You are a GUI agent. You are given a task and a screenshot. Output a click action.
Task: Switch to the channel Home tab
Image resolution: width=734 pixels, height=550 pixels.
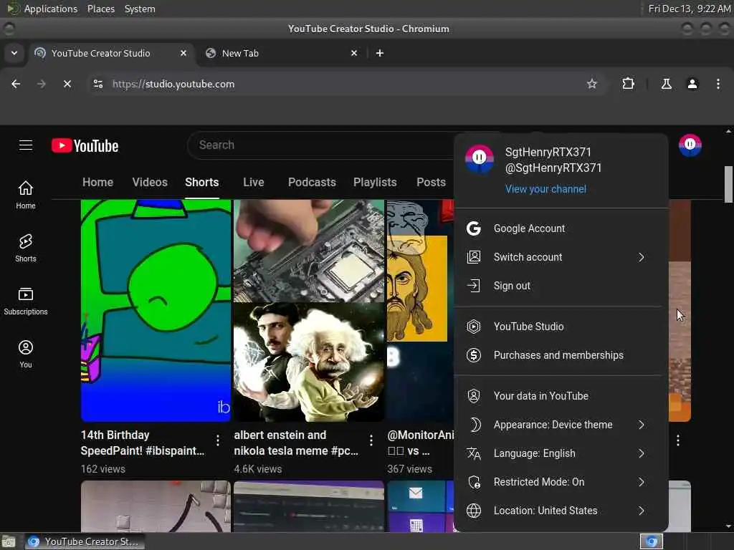pyautogui.click(x=97, y=183)
